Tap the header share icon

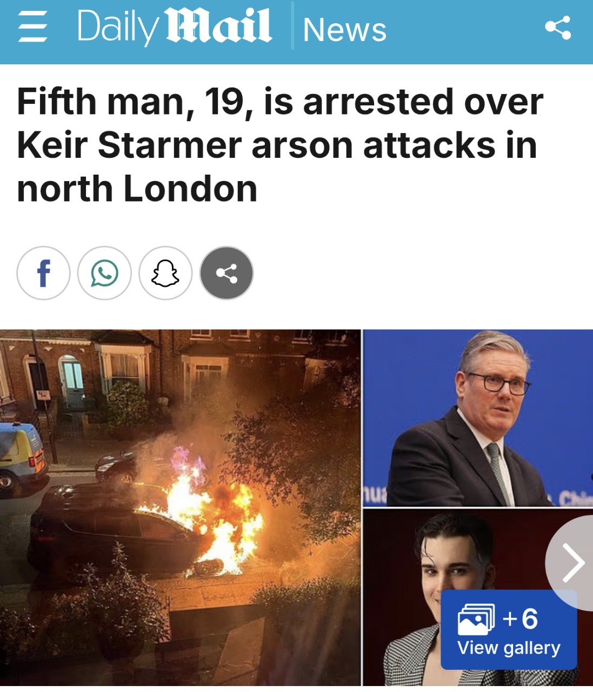click(558, 28)
